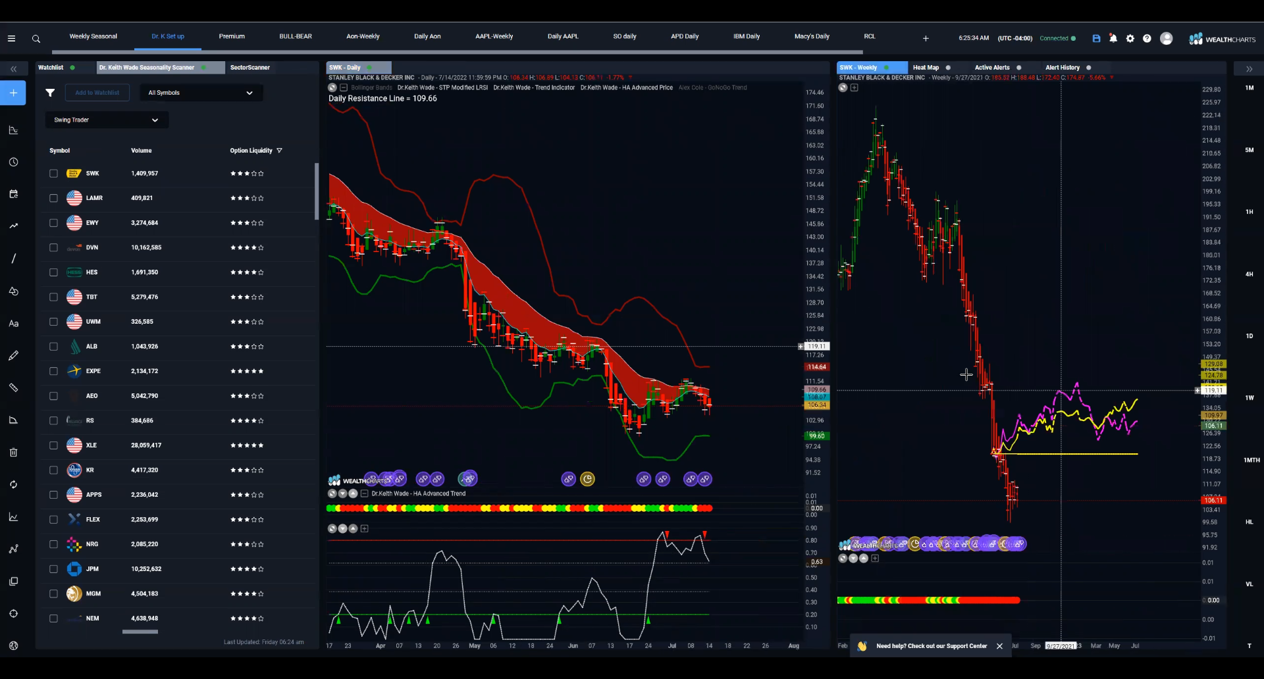Viewport: 1264px width, 679px height.
Task: Open the All Symbols dropdown
Action: pyautogui.click(x=201, y=93)
